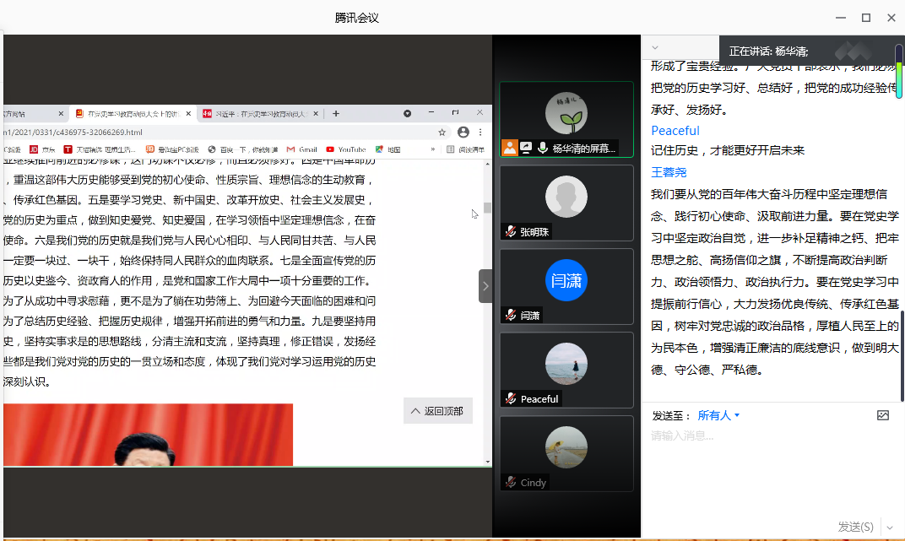Click the screen share icon on 杨华清's tile
Image resolution: width=905 pixels, height=541 pixels.
coord(526,148)
